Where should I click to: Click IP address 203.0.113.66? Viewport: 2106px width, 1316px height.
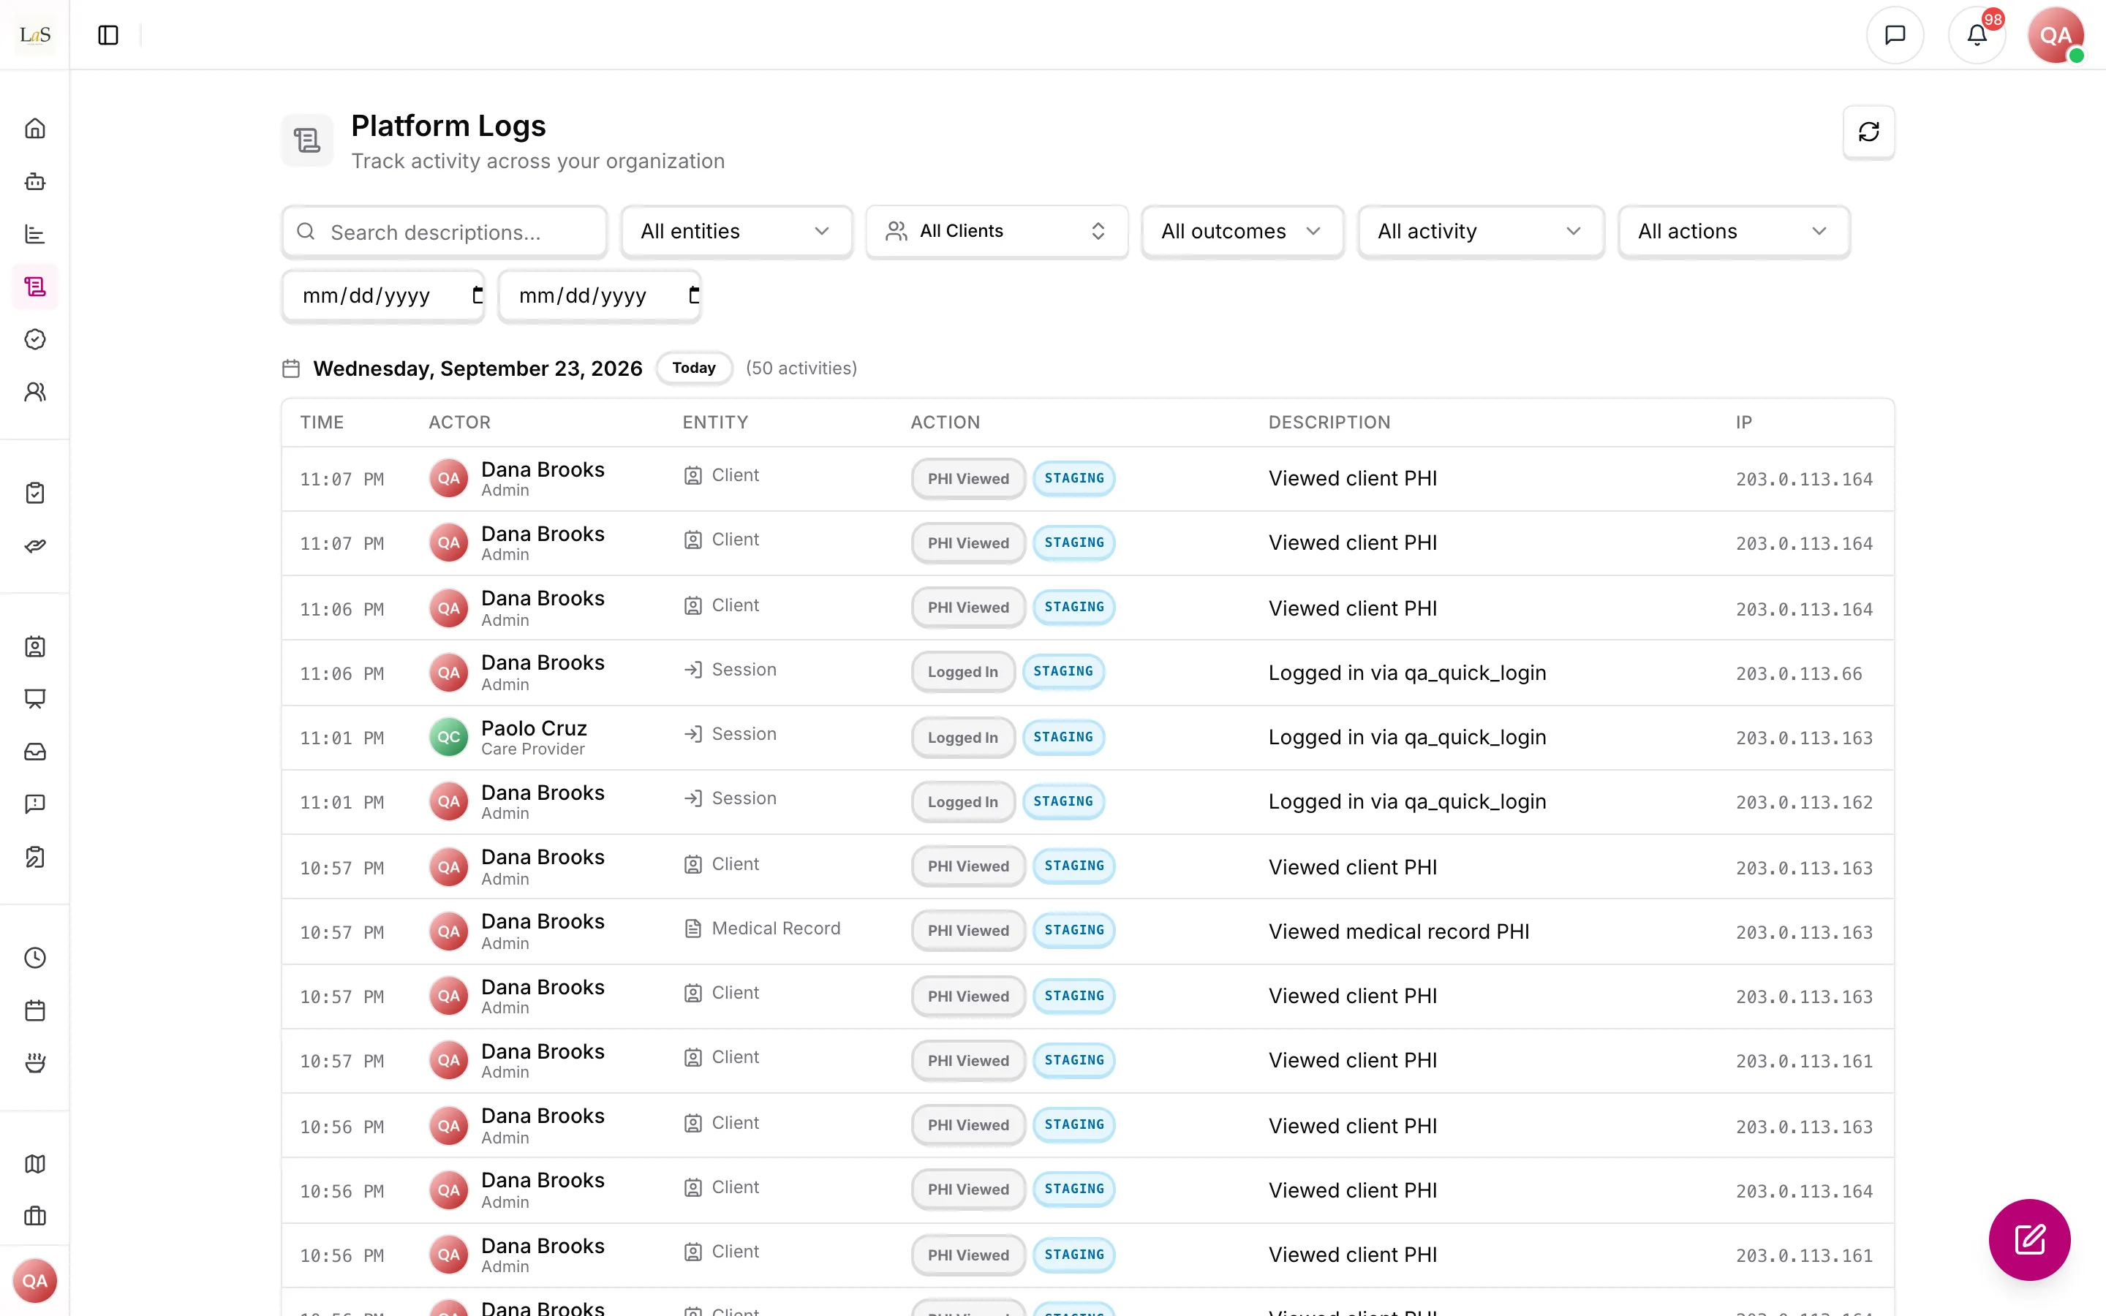click(x=1799, y=673)
